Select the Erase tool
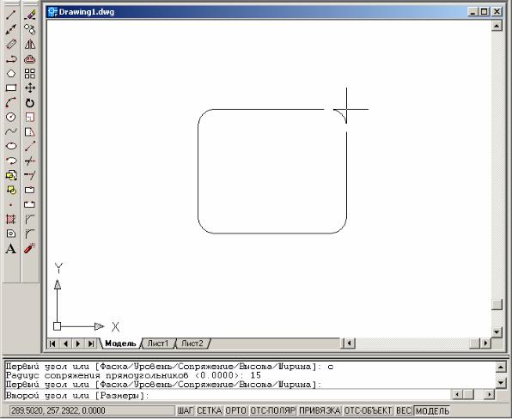Screen dimensions: 512x419 pyautogui.click(x=30, y=15)
